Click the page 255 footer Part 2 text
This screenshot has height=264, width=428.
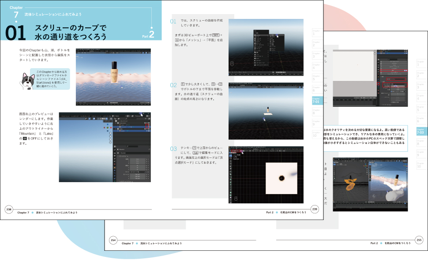374,243
